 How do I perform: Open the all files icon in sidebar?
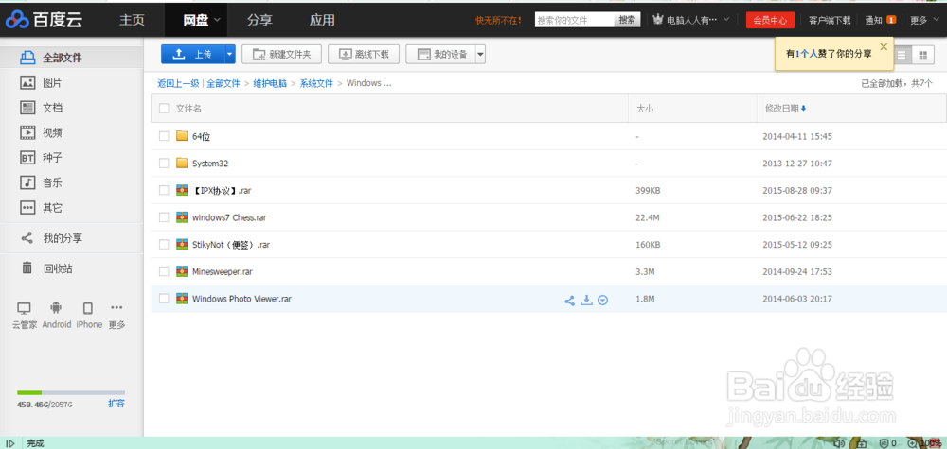[27, 58]
